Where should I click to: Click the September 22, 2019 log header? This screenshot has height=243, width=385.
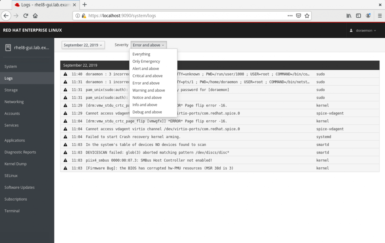220,65
